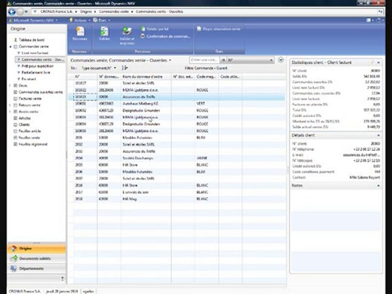Collapse the Statistiques client panel
Viewport: 392px width, 294px height.
tap(378, 62)
